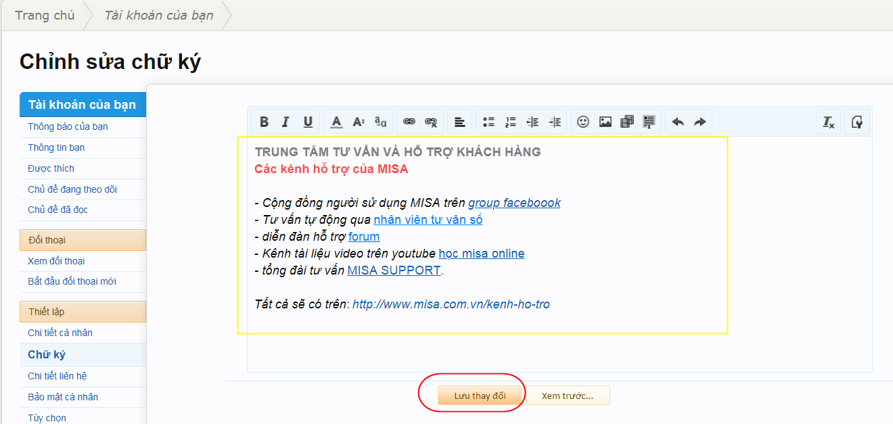Open Tài khoản của bạn breadcrumb
The height and width of the screenshot is (424, 893).
point(159,15)
